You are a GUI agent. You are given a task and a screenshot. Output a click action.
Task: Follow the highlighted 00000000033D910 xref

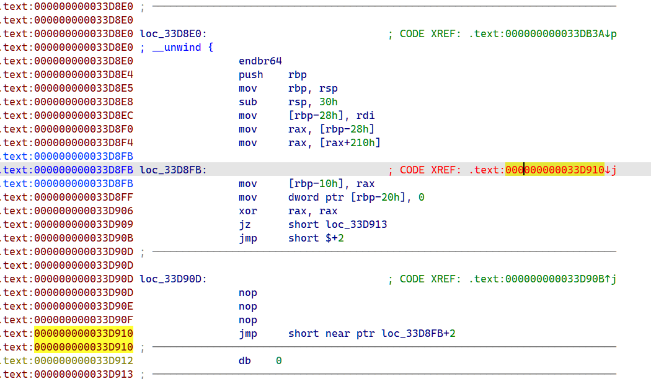(555, 170)
